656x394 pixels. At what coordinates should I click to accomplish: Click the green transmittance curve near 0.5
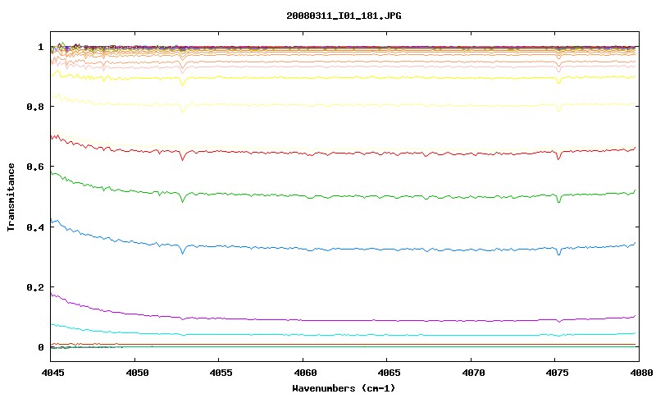click(343, 196)
